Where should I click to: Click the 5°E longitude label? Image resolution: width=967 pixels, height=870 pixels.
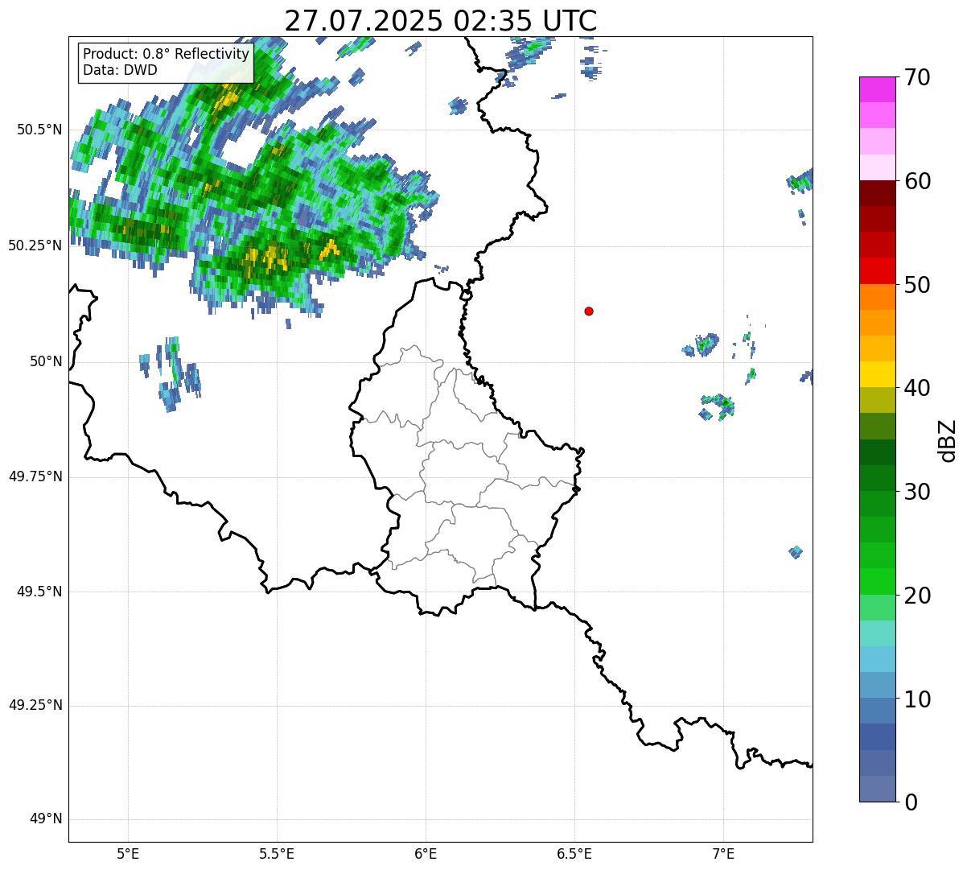[128, 853]
